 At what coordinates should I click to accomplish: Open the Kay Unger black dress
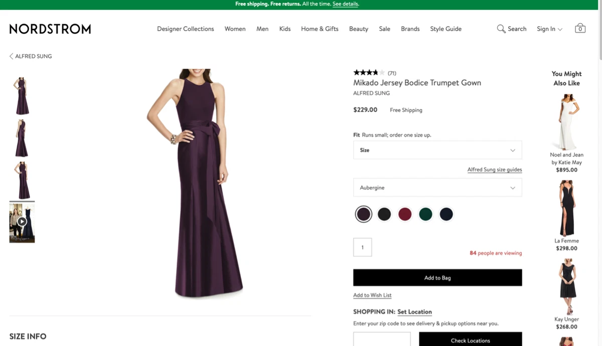[567, 287]
